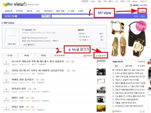Open the 더보기 menu in the top bar
The image size is (151, 113).
(142, 1)
